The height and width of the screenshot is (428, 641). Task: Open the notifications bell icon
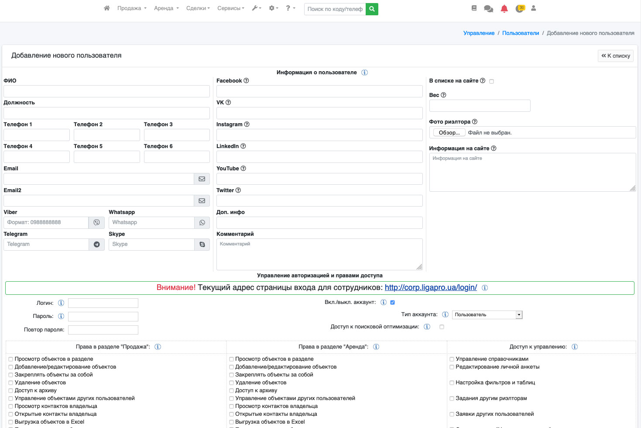[x=504, y=9]
